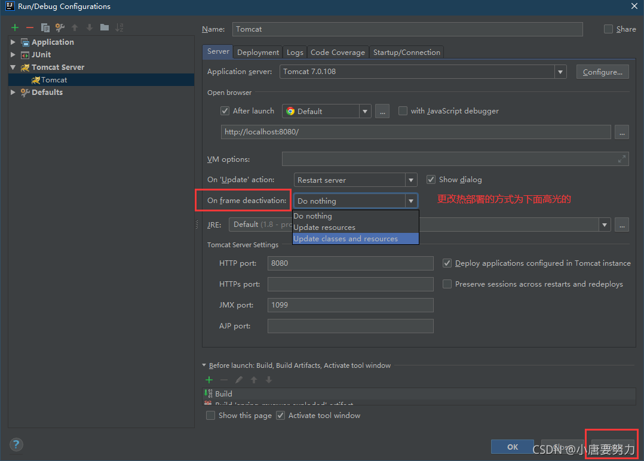Move before-launch task down arrow
The height and width of the screenshot is (461, 644).
(x=269, y=380)
